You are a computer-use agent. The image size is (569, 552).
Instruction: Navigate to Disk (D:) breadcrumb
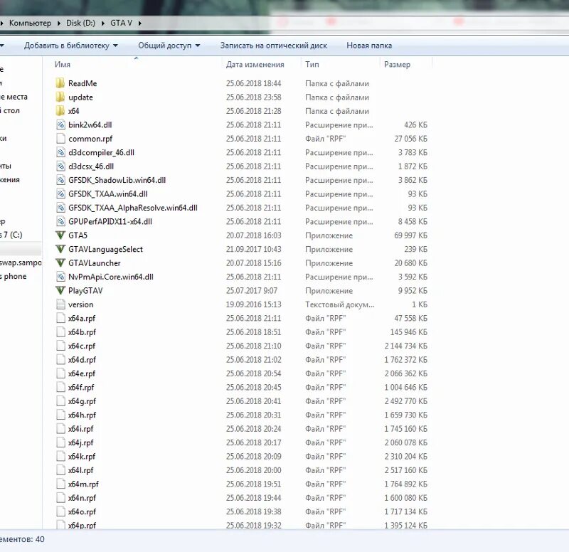(80, 23)
